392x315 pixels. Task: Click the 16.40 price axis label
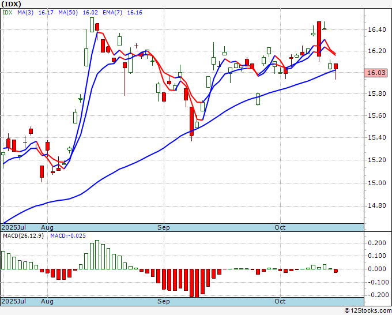coord(377,30)
